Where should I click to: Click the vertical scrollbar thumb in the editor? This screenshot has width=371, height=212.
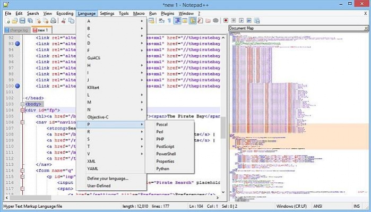(223, 128)
